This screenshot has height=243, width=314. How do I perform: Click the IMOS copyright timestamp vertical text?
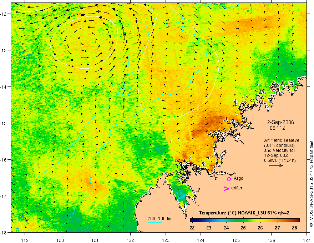pos(311,183)
